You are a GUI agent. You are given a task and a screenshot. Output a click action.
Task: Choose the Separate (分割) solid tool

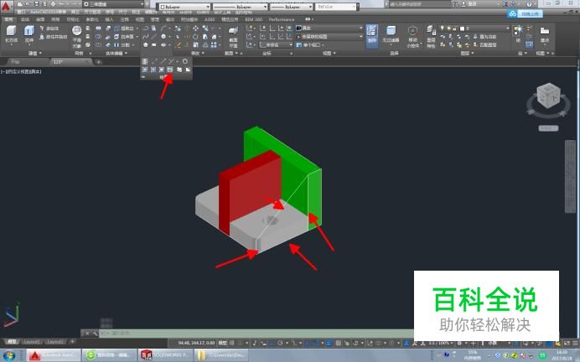[122, 45]
